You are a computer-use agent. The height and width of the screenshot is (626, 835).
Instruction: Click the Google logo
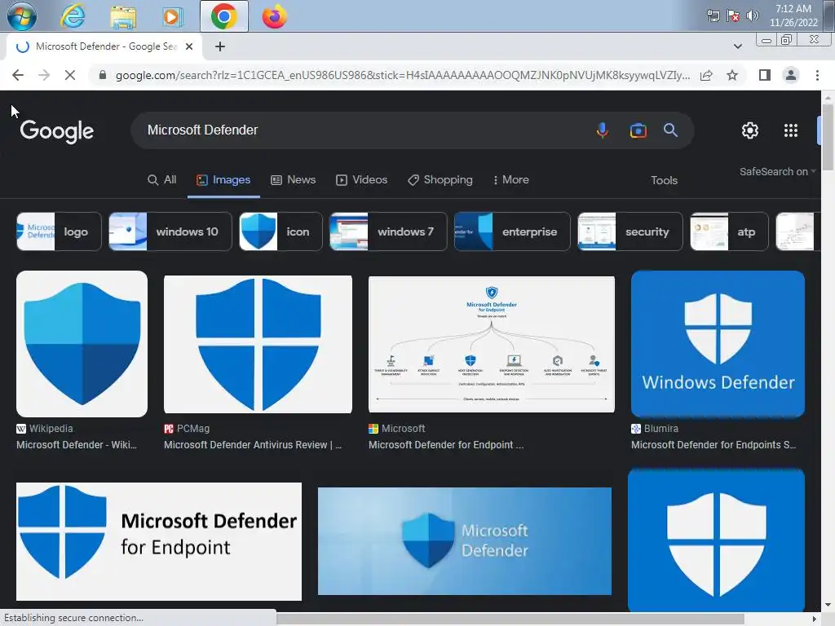point(57,131)
